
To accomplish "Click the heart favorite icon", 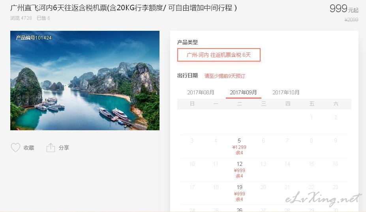I will 16,148.
